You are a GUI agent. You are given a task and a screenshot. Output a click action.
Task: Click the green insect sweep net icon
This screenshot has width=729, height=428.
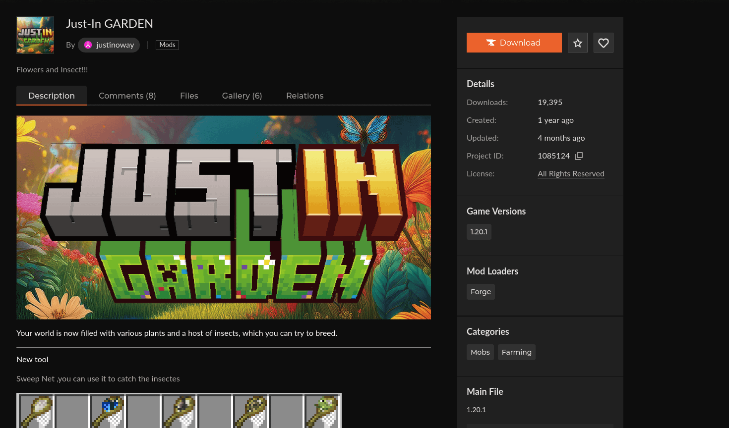322,411
